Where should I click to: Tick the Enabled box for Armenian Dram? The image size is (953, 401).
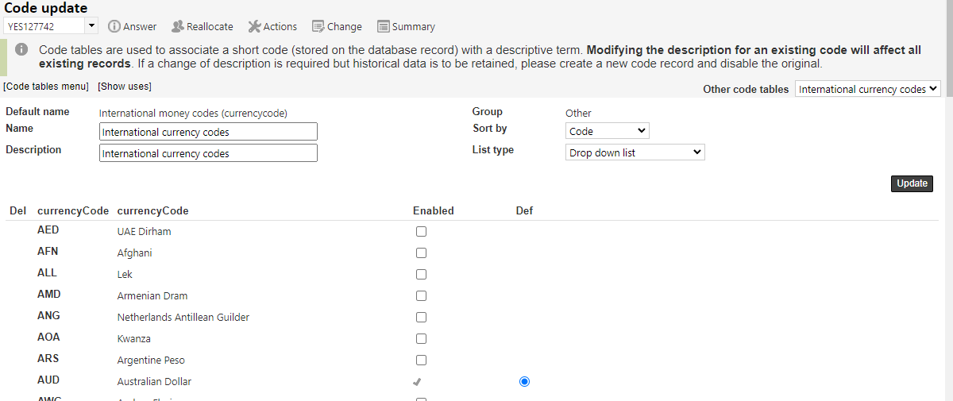pos(421,296)
